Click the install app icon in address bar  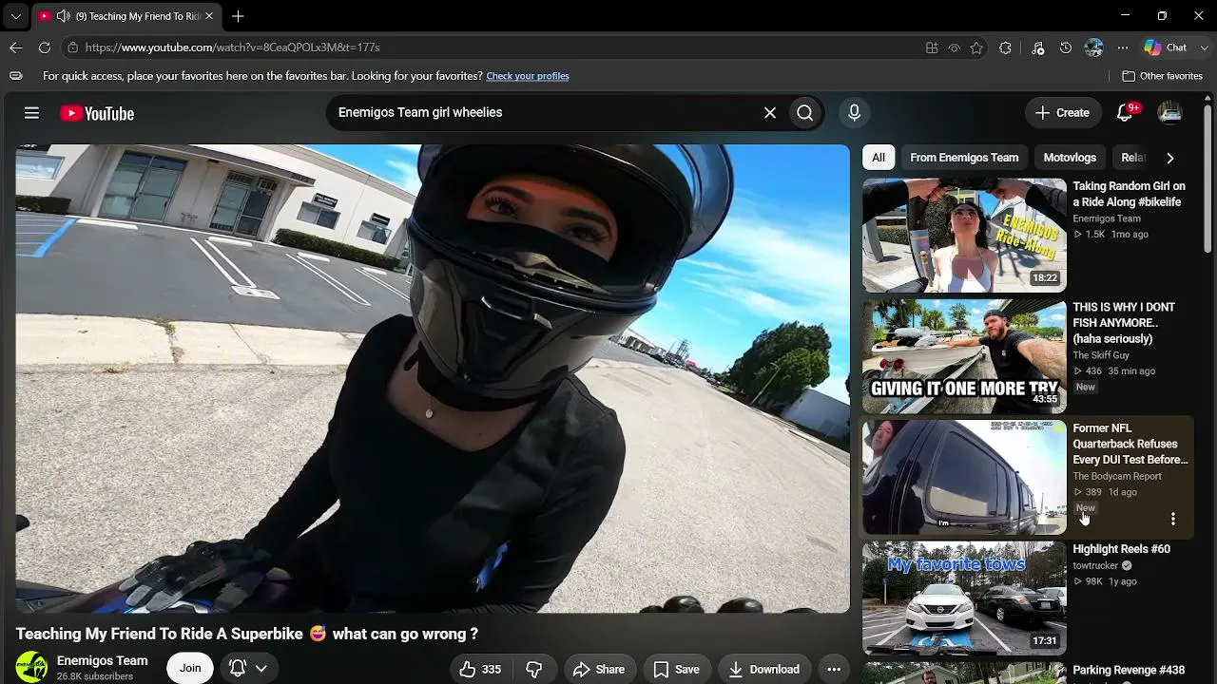(932, 47)
